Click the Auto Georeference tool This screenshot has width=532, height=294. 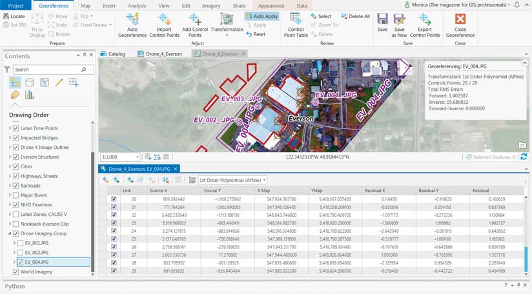tap(132, 24)
